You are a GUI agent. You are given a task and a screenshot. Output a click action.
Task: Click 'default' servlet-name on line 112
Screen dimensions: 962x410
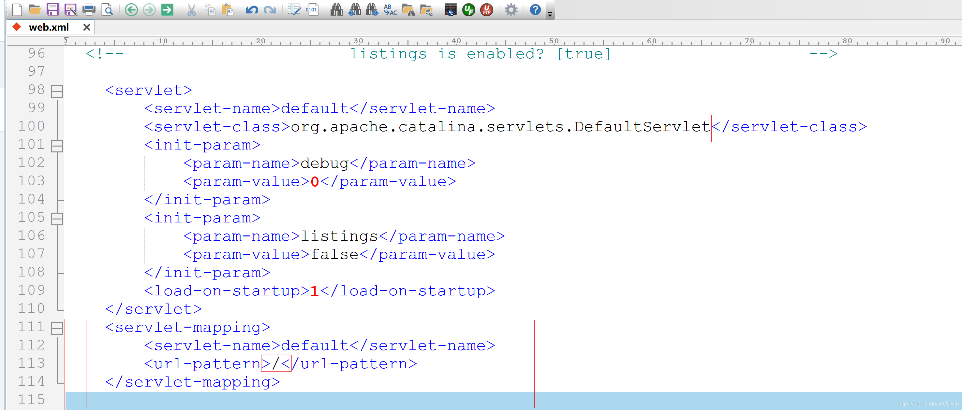click(315, 346)
